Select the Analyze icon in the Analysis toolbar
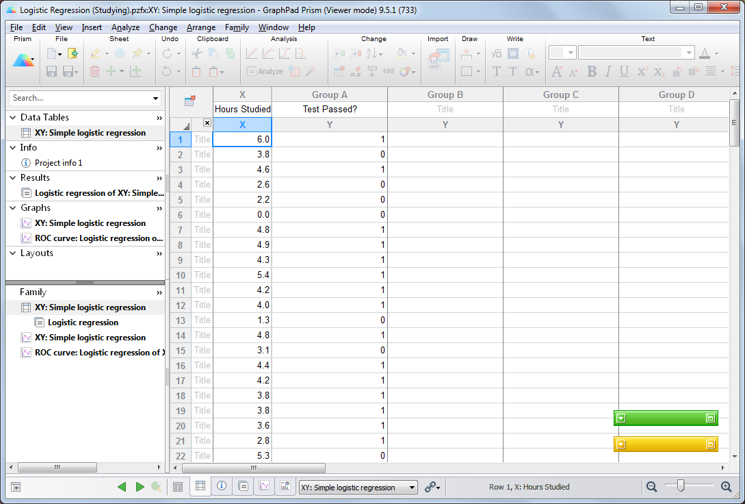745x504 pixels. (265, 71)
